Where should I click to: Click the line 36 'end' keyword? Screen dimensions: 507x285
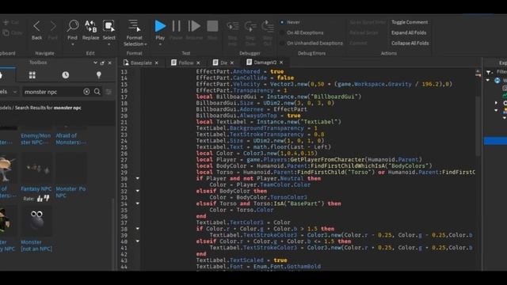coord(201,216)
